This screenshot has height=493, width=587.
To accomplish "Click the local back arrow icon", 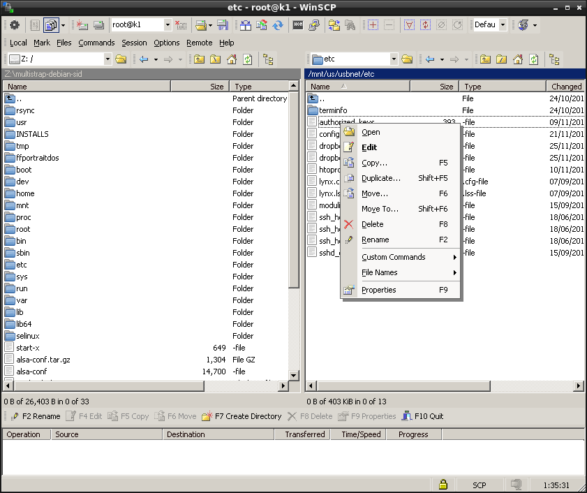I will tap(144, 59).
